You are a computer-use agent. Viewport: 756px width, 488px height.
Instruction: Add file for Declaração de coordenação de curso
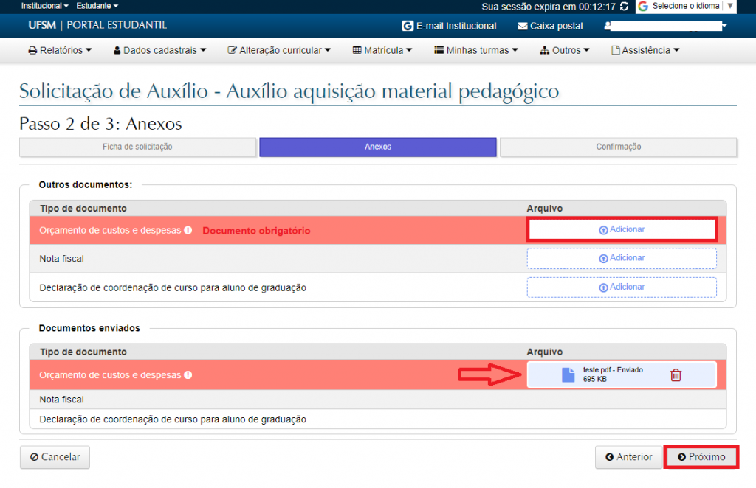click(621, 287)
